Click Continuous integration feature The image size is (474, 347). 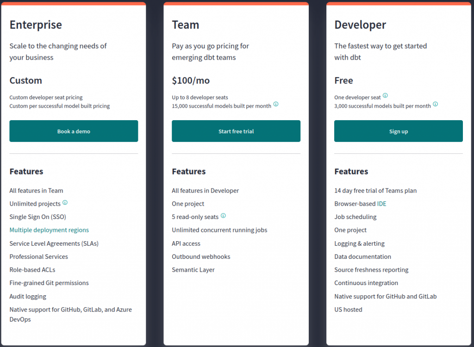click(x=366, y=283)
